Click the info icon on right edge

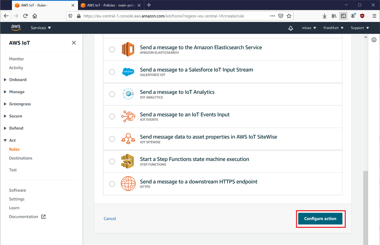tap(374, 40)
